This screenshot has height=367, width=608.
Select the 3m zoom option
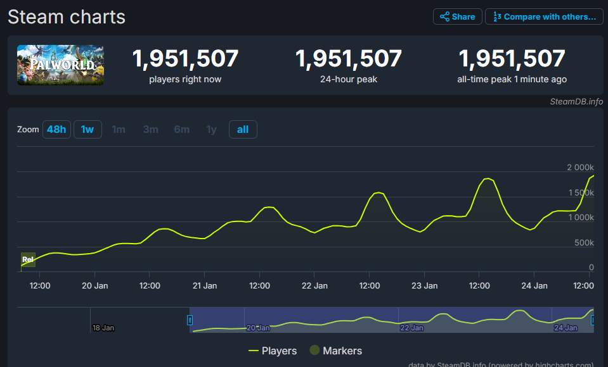pos(150,129)
